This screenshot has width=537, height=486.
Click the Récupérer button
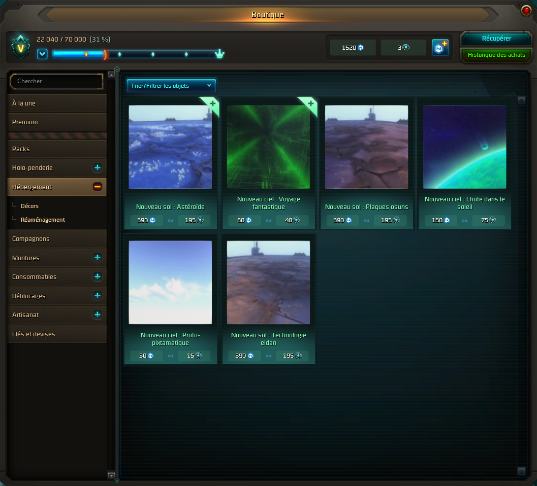pyautogui.click(x=496, y=39)
